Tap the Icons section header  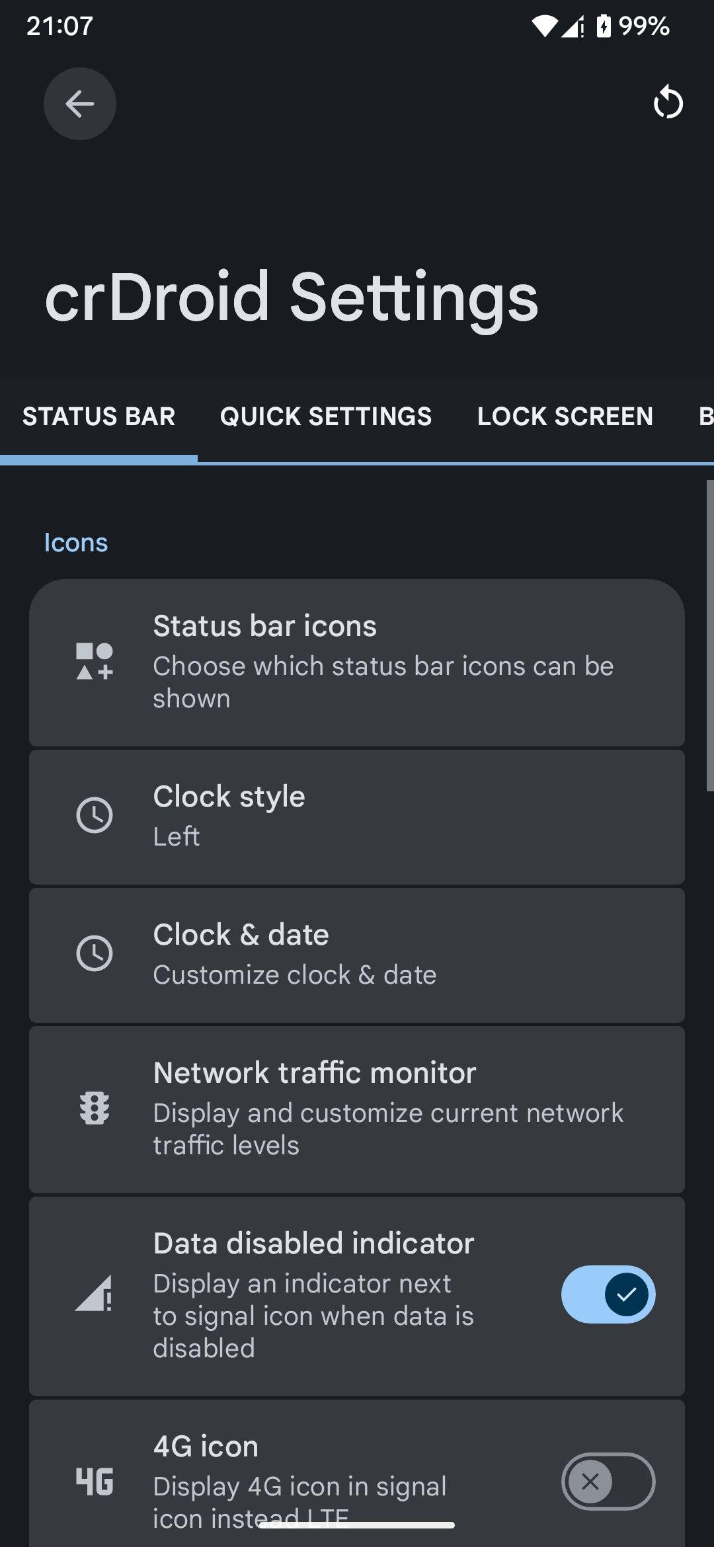tap(76, 543)
